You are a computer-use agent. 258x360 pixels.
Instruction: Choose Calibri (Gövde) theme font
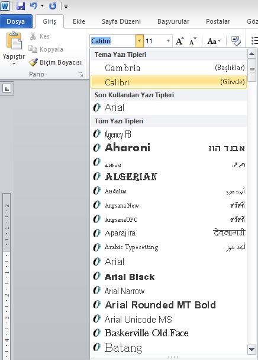tap(169, 82)
